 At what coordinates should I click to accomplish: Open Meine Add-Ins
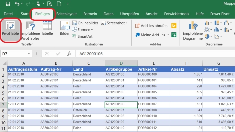[150, 35]
